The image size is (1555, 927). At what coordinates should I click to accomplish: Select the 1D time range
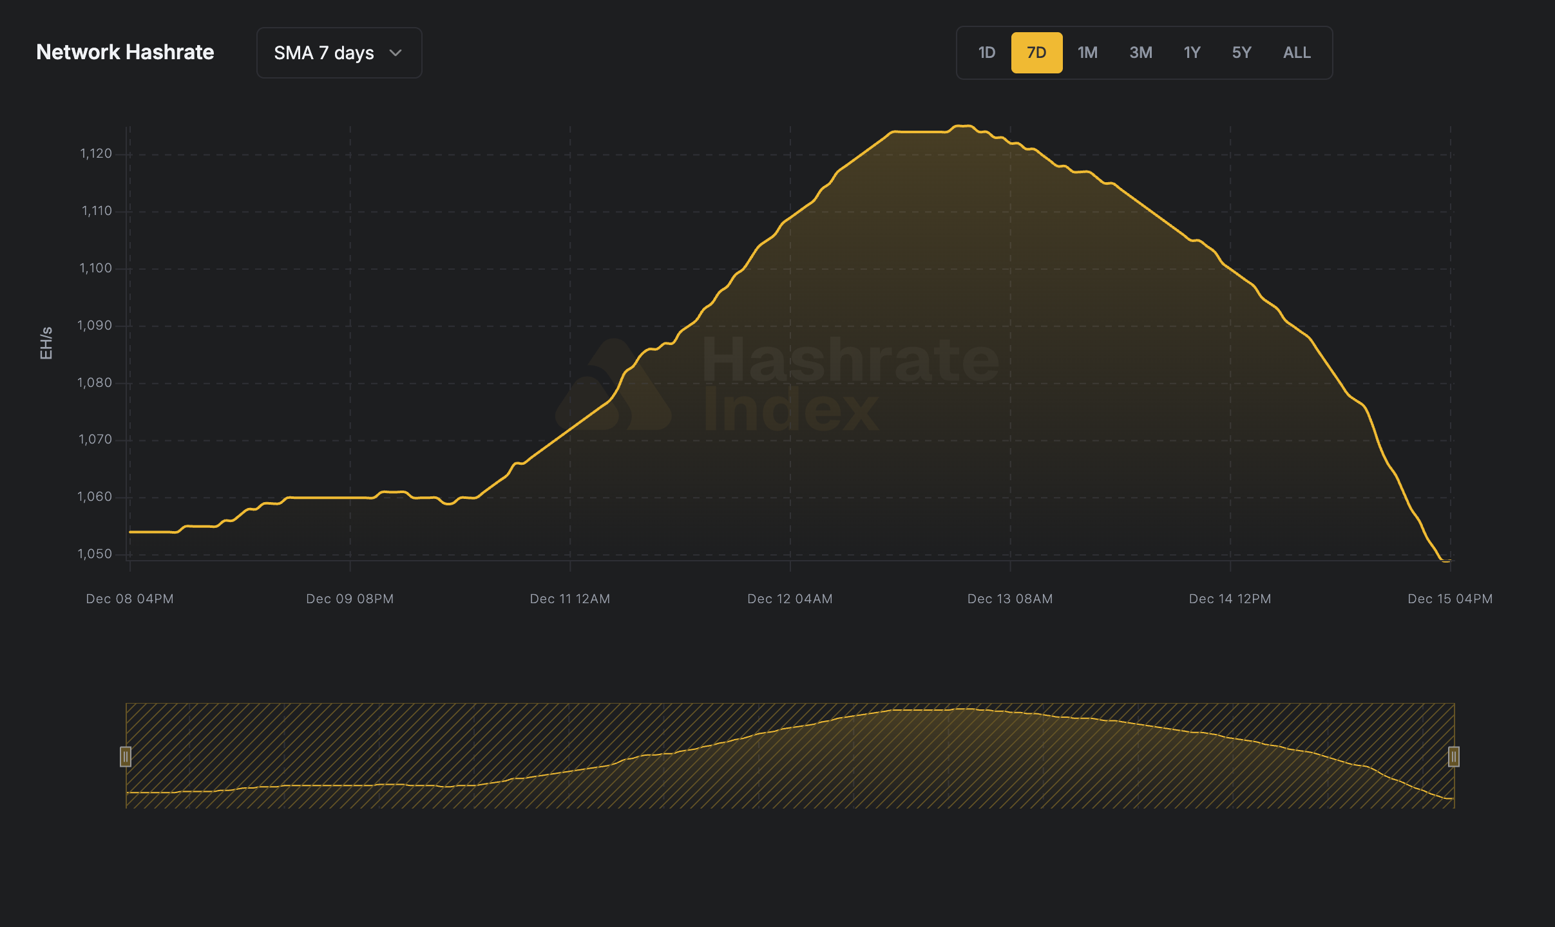tap(986, 52)
